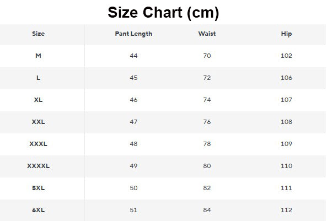Click pant length value 44
327x221 pixels.
click(133, 56)
